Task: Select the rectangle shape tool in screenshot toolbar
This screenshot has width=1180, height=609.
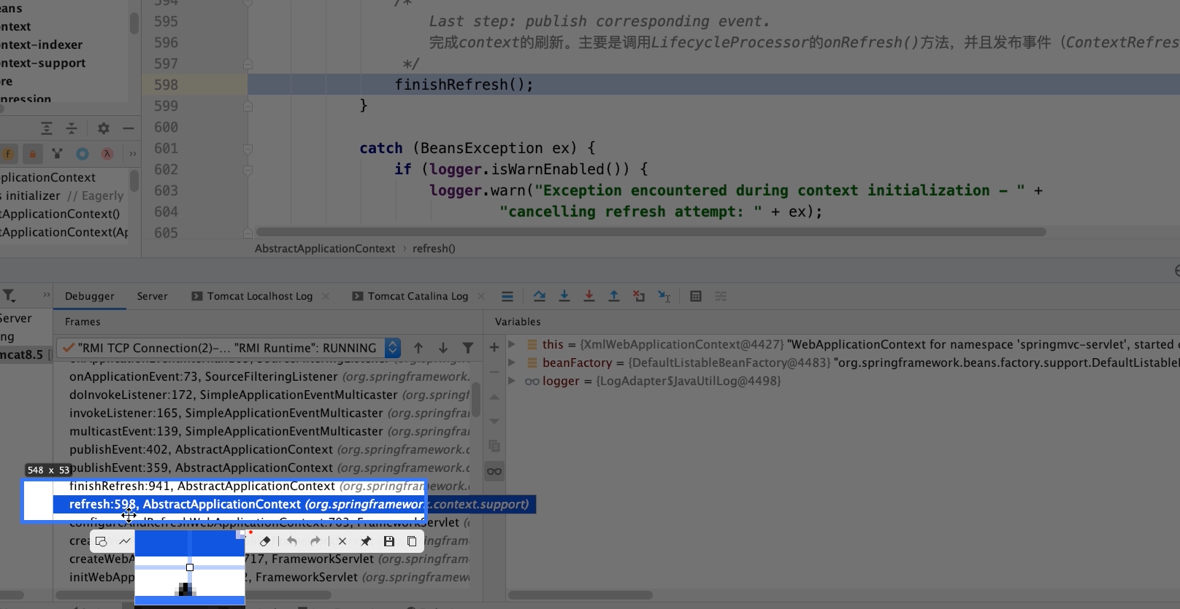Action: (101, 541)
